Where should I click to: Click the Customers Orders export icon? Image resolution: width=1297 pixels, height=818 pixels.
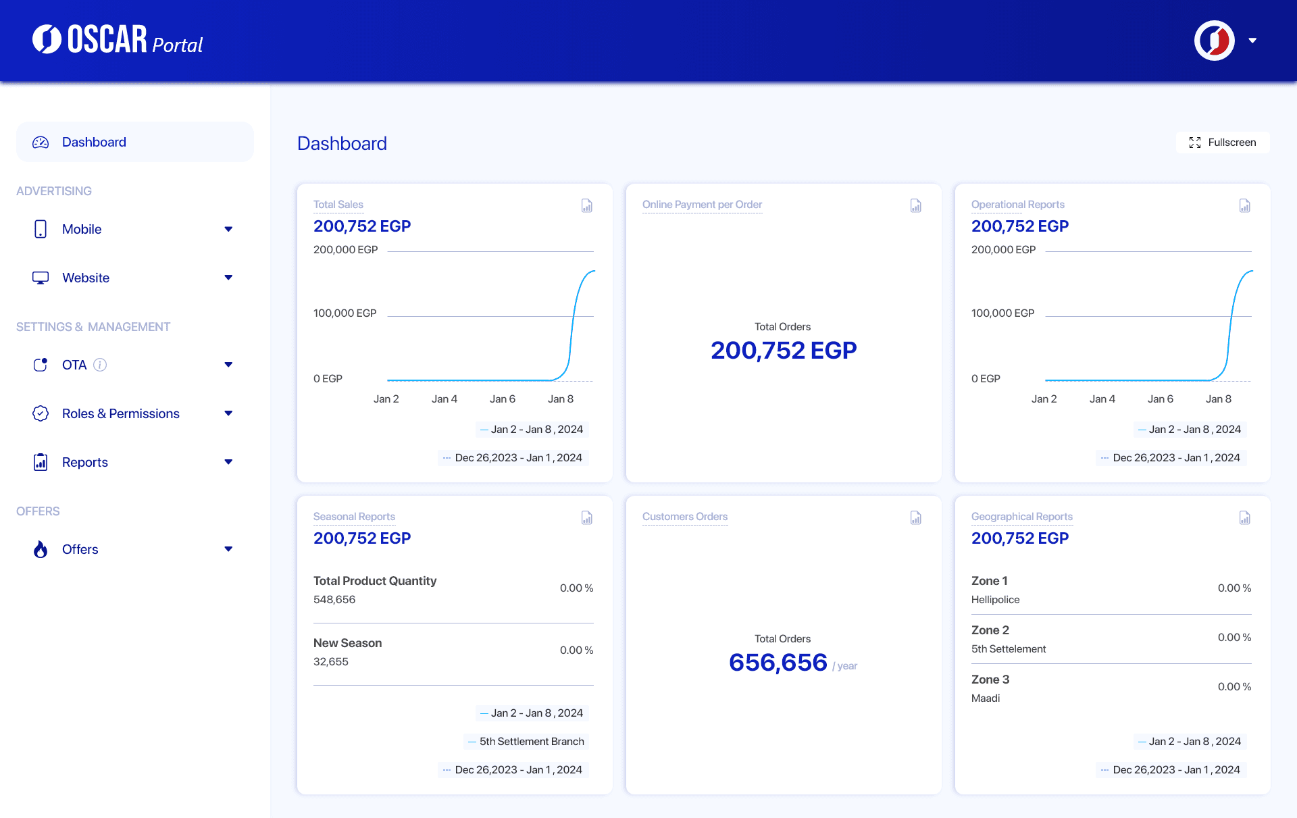click(x=915, y=517)
